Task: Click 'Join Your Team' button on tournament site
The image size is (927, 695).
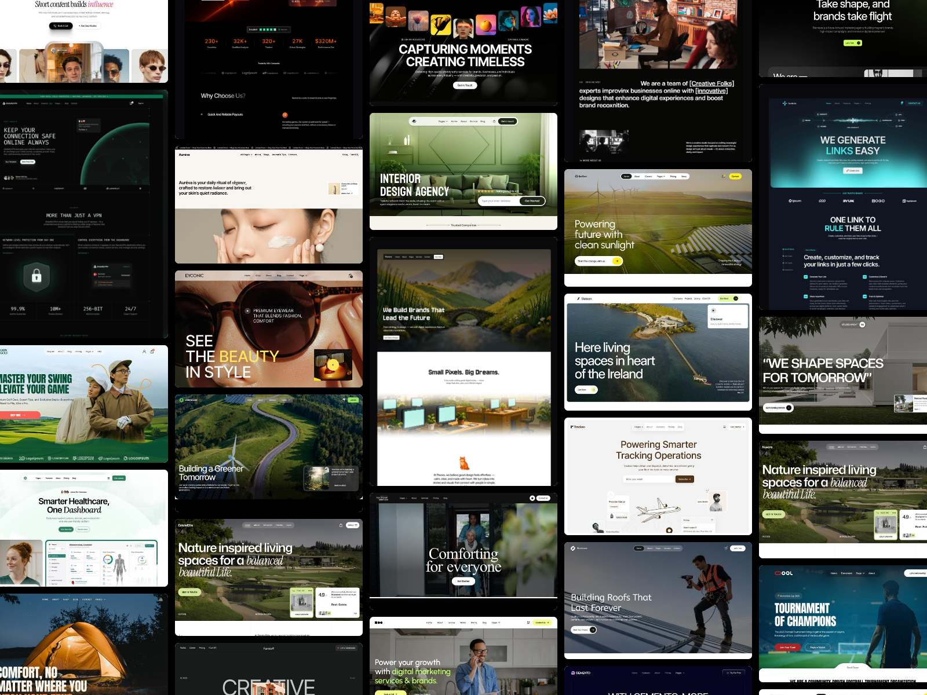Action: click(x=787, y=648)
